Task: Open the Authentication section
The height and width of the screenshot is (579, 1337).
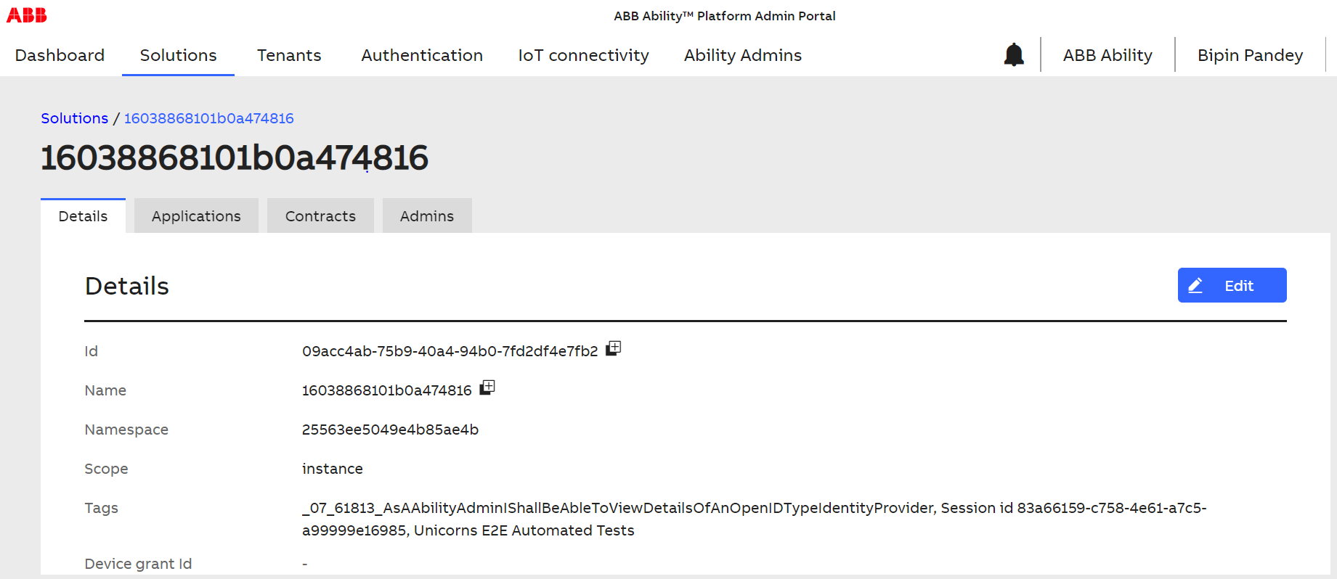Action: 422,55
